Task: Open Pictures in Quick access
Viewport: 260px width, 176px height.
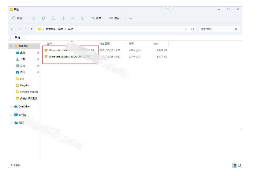Action: tap(22, 72)
